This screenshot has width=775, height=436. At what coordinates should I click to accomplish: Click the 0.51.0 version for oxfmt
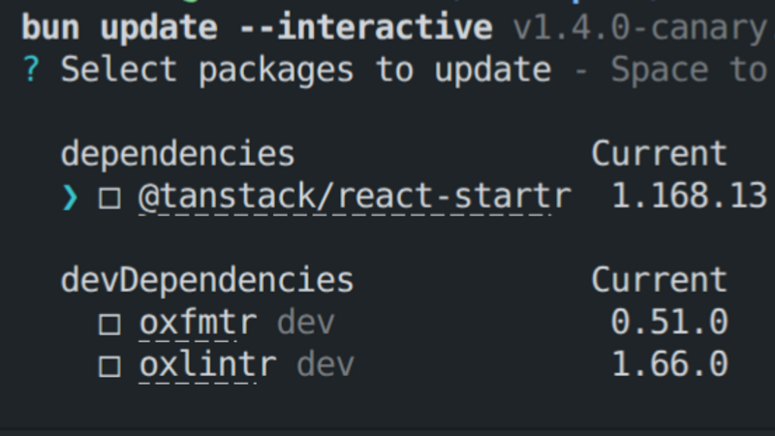(x=669, y=323)
